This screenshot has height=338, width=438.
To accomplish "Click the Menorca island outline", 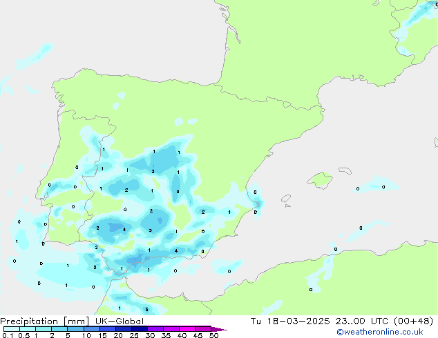I will pos(345,170).
